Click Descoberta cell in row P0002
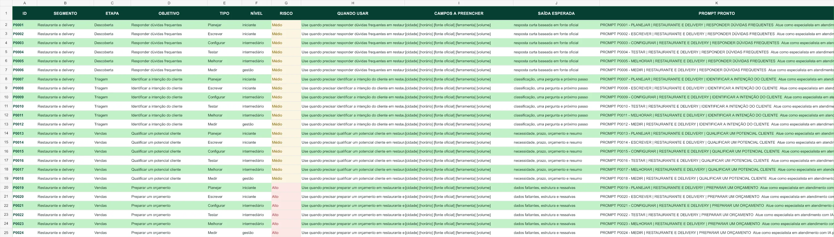This screenshot has width=834, height=237. click(112, 34)
